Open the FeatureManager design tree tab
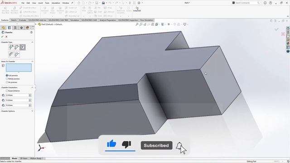Image resolution: width=290 pixels, height=163 pixels. 3,28
